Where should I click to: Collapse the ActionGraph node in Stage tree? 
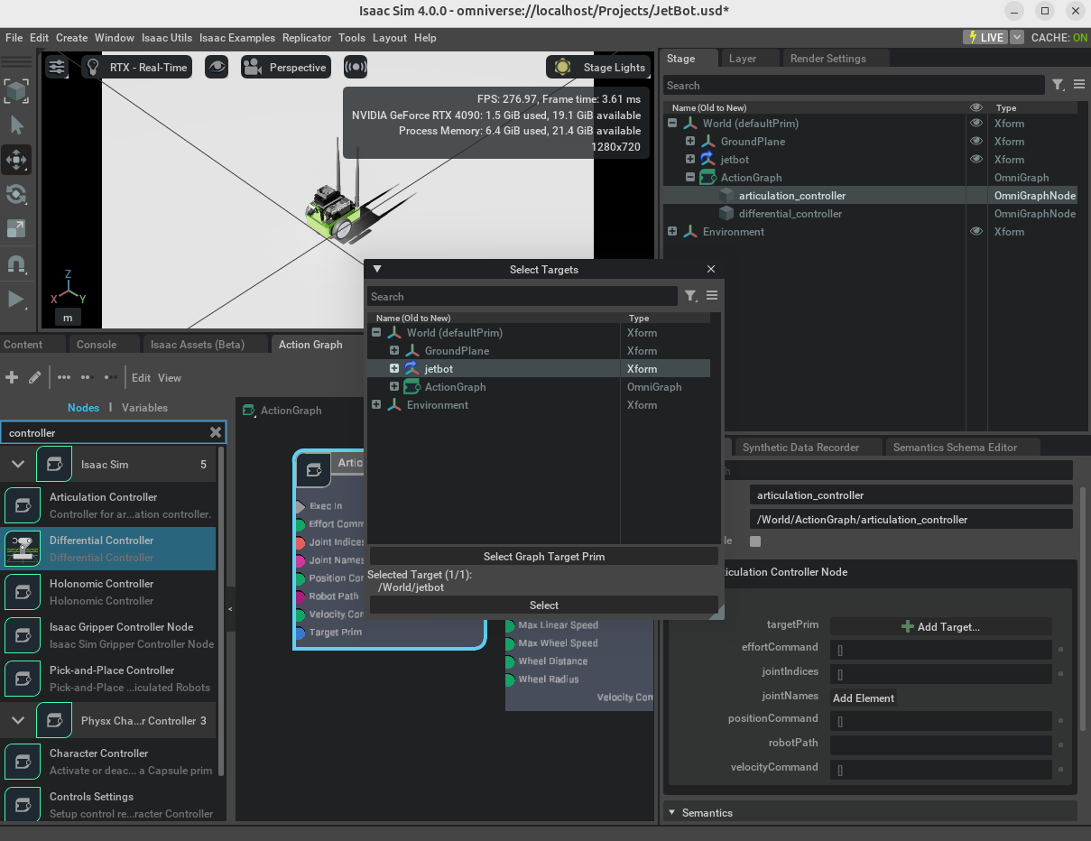click(690, 178)
